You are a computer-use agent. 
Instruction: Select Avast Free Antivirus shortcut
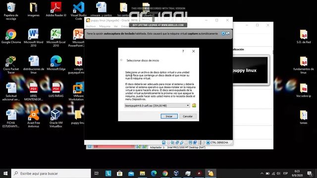[x=33, y=119]
